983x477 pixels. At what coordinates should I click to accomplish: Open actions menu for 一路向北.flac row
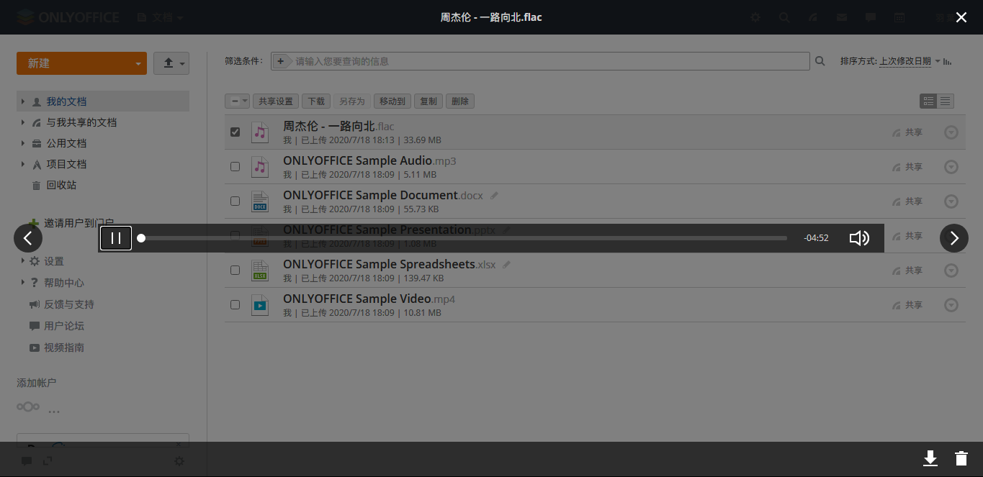951,132
